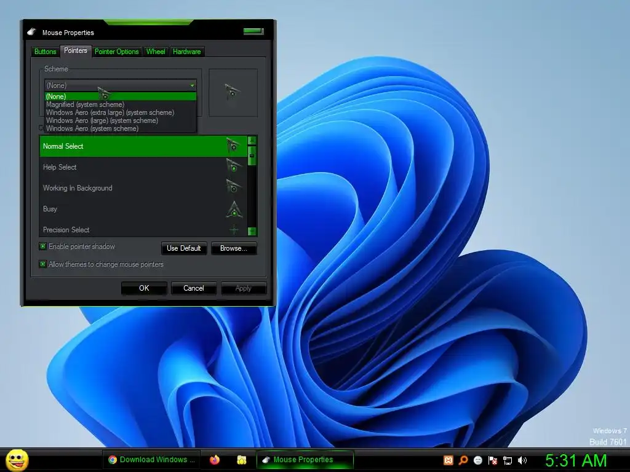Open the Pointer Options tab
This screenshot has width=630, height=472.
116,52
